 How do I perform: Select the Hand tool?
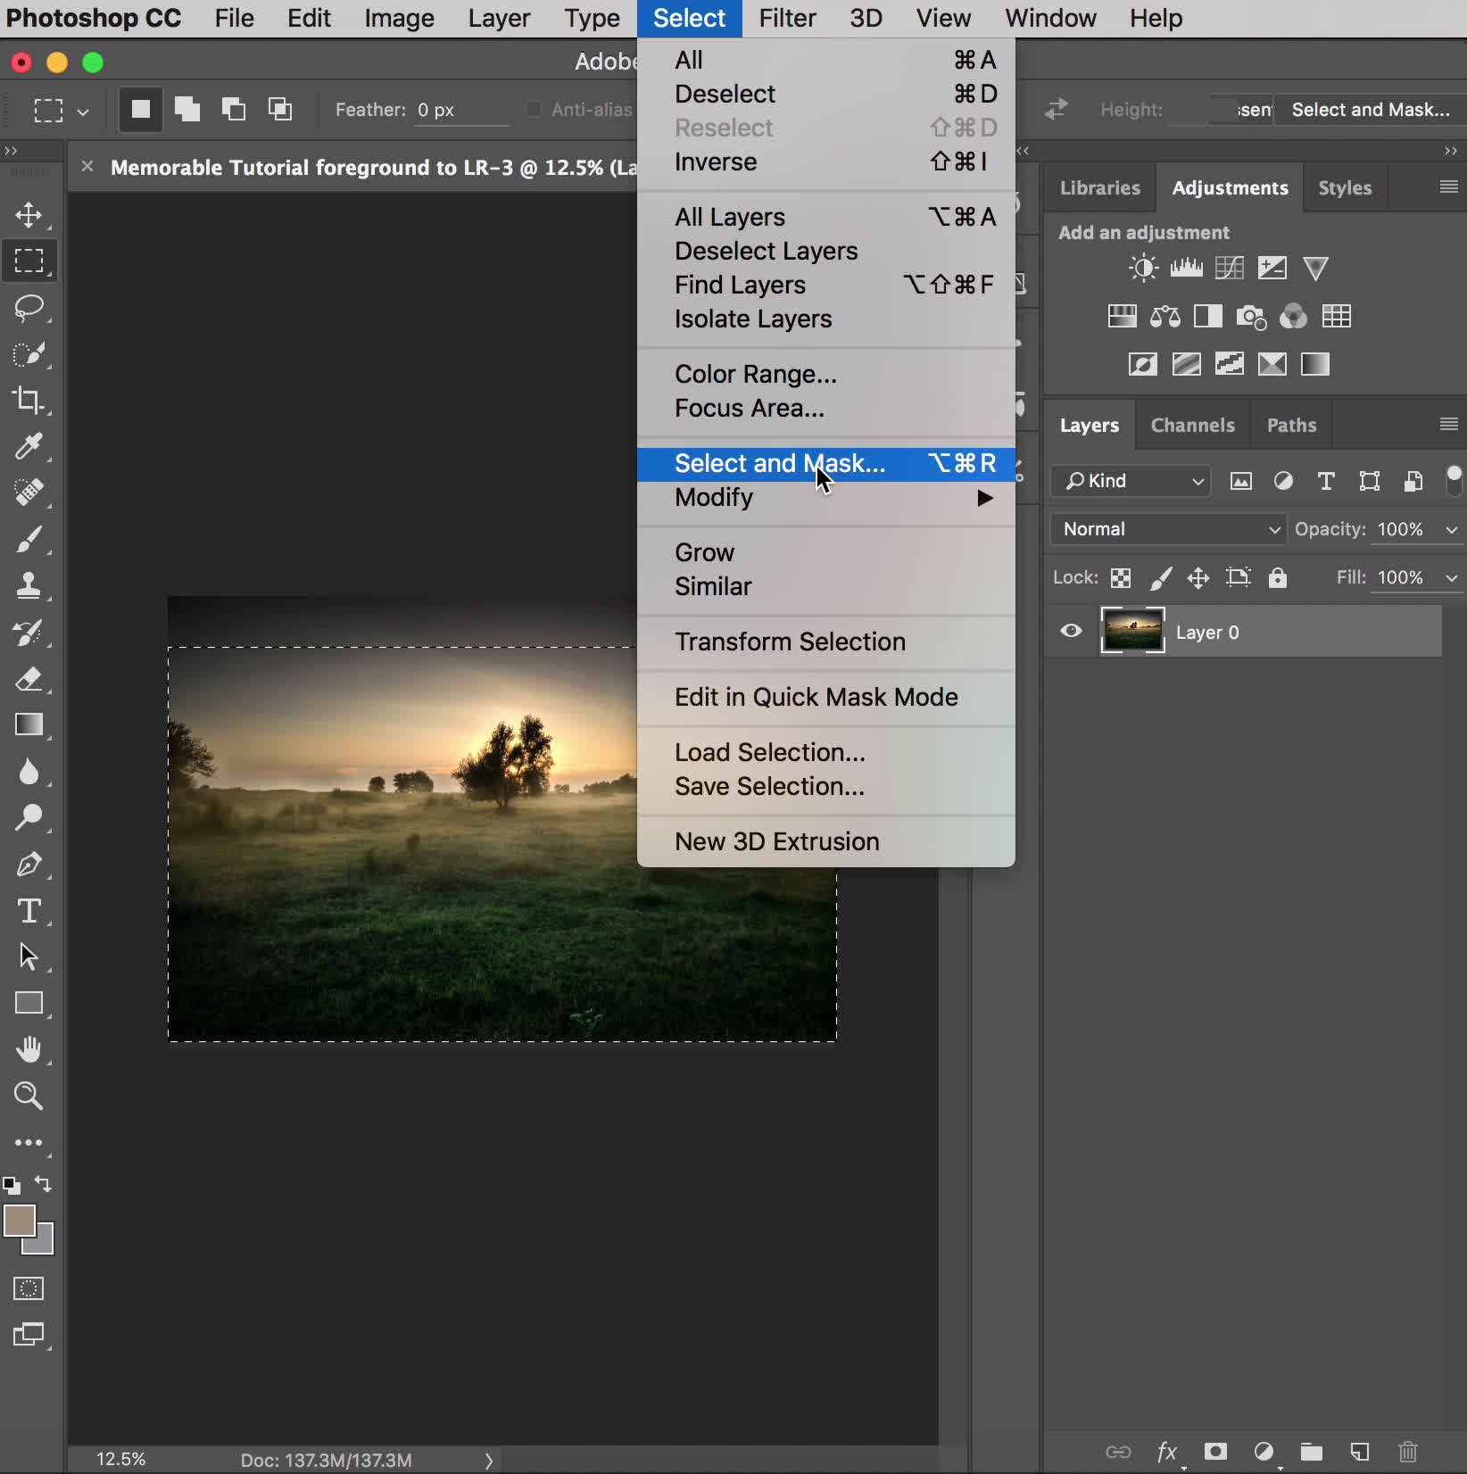click(x=29, y=1049)
